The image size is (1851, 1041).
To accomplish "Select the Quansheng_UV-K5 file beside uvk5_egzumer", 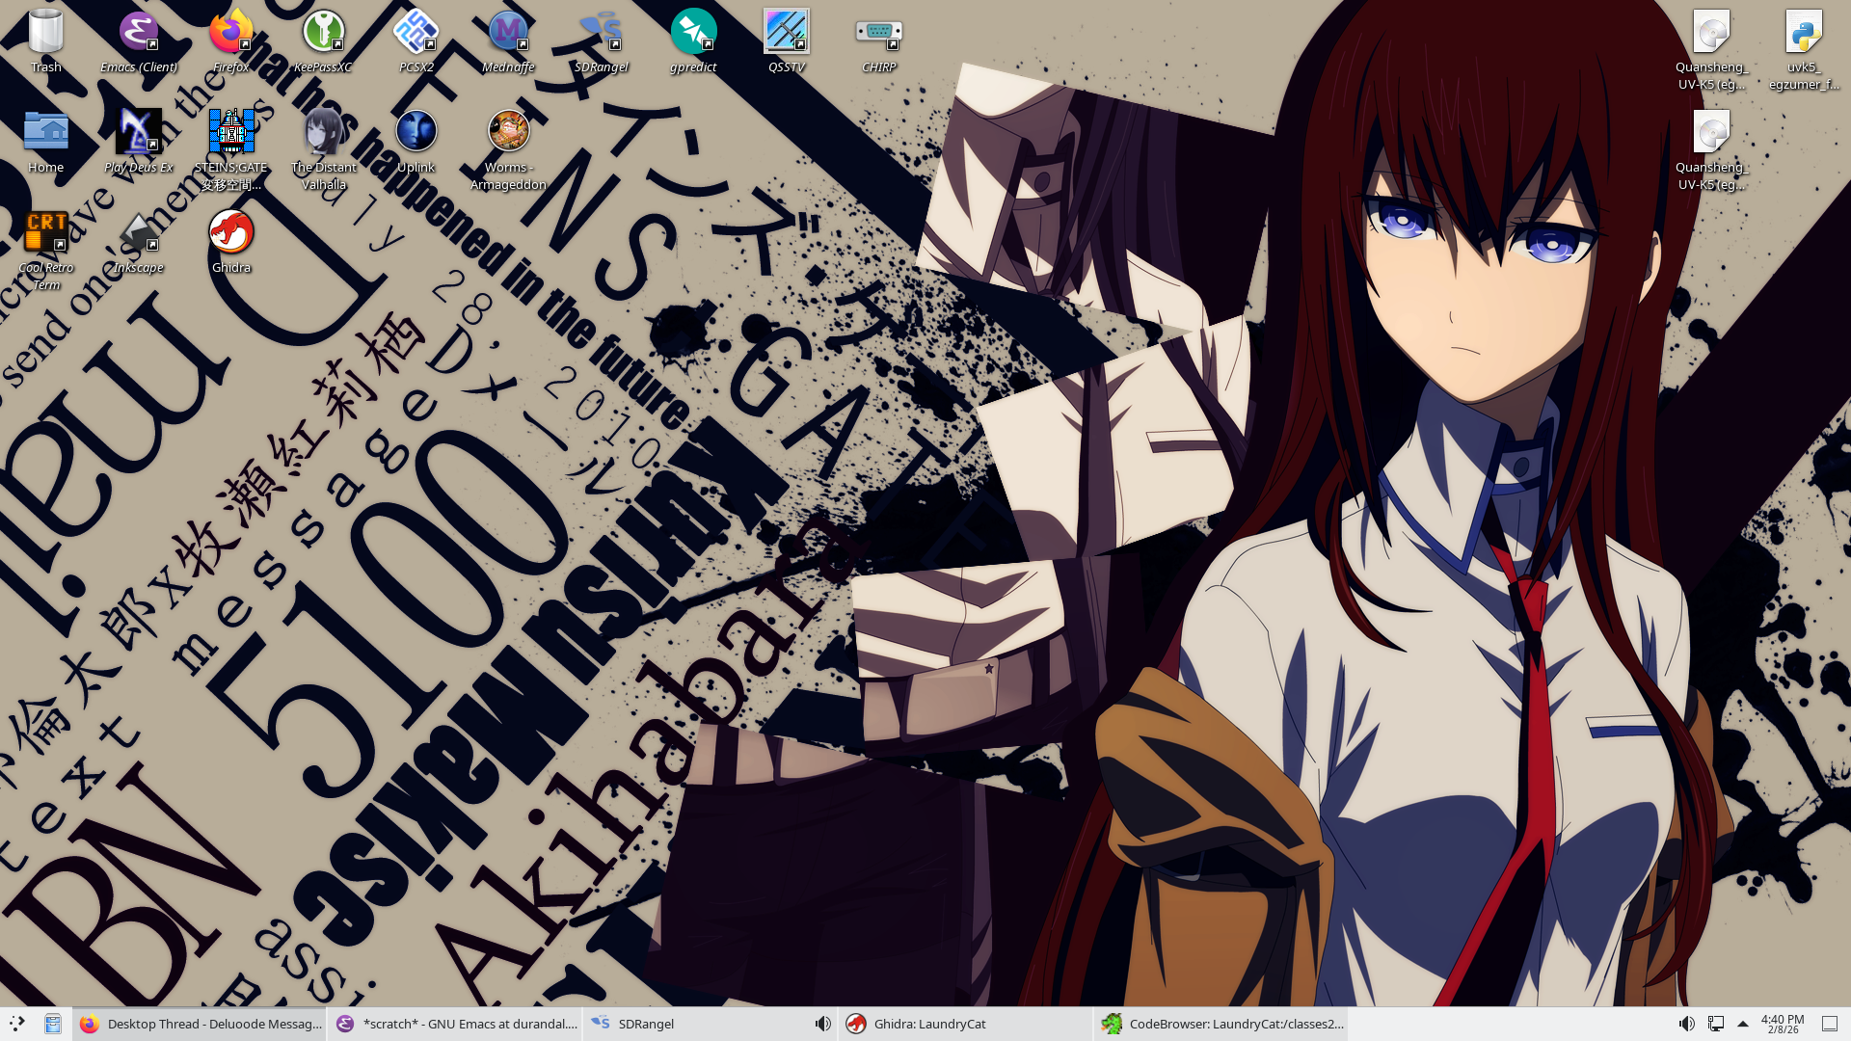I will click(1711, 50).
